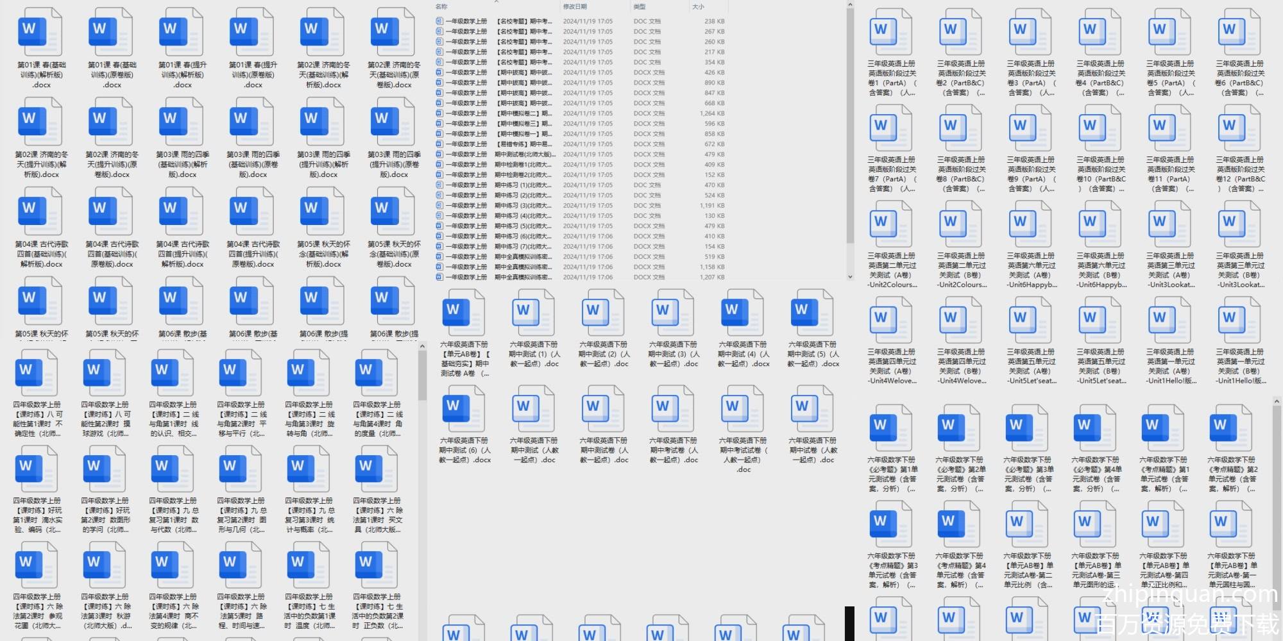Click the 类型 column header
Image resolution: width=1283 pixels, height=641 pixels.
coord(640,6)
